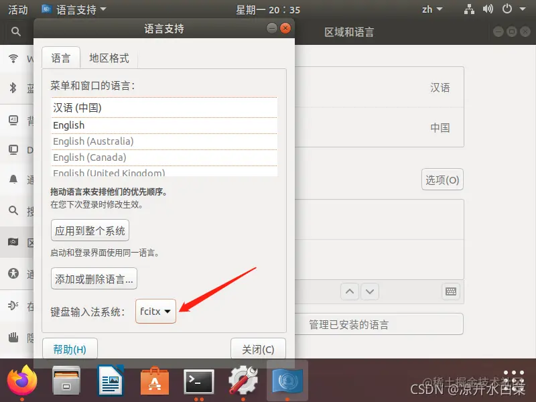The height and width of the screenshot is (402, 536).
Task: Open help with the 帮助(H) button
Action: 70,348
